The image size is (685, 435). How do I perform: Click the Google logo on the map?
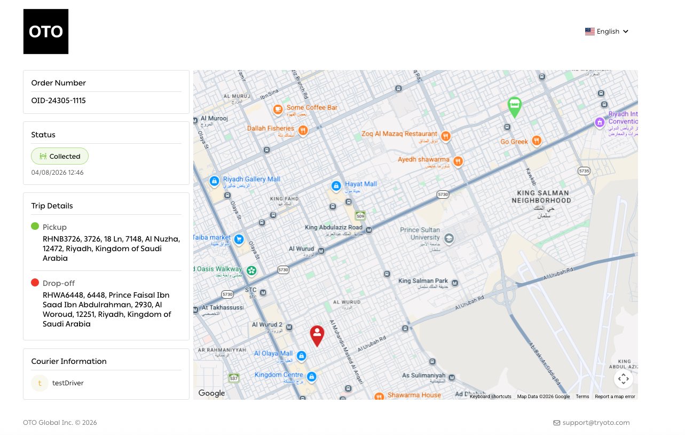[212, 393]
